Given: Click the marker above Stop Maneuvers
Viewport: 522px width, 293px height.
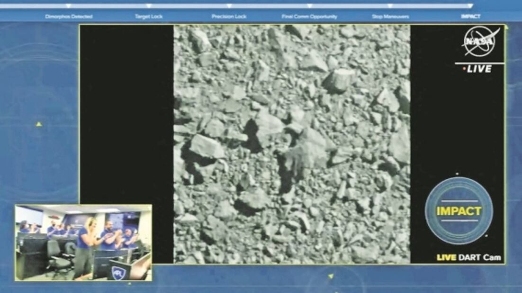Looking at the screenshot, I should (390, 6).
